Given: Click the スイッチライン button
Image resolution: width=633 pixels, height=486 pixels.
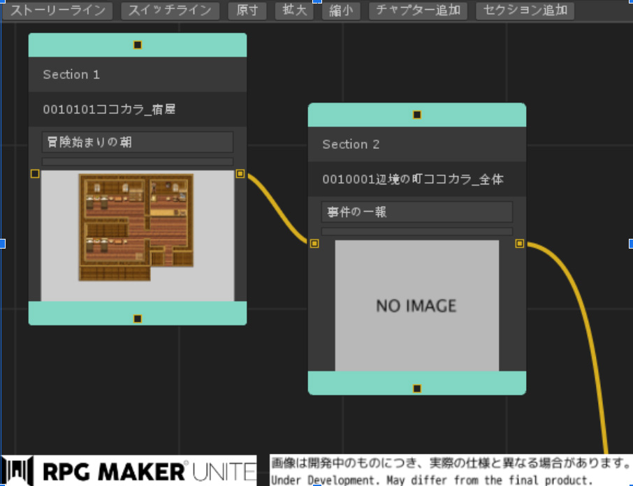Looking at the screenshot, I should pyautogui.click(x=170, y=10).
